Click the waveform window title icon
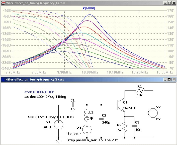Image resolution: width=177 pixels, height=145 pixels. tap(4, 3)
